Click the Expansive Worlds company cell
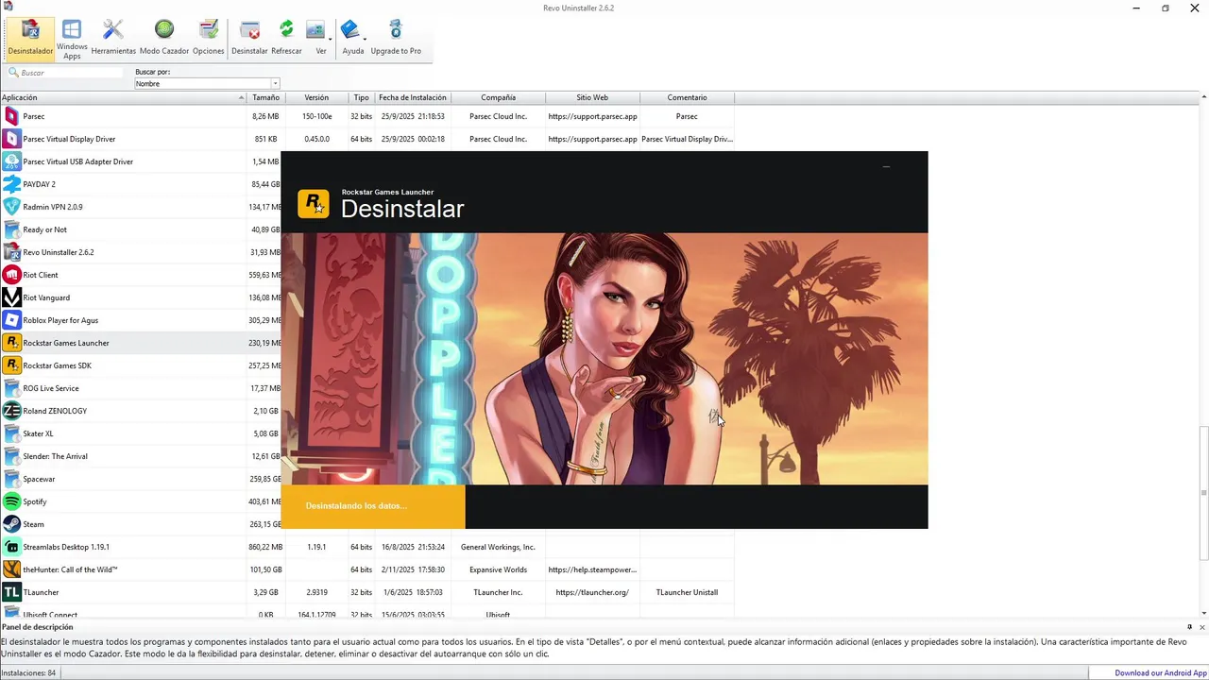The height and width of the screenshot is (680, 1209). [498, 569]
